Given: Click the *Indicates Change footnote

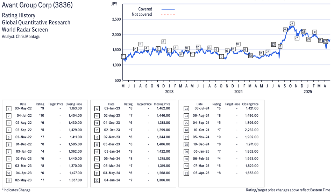Looking at the screenshot, I should [x=16, y=190].
